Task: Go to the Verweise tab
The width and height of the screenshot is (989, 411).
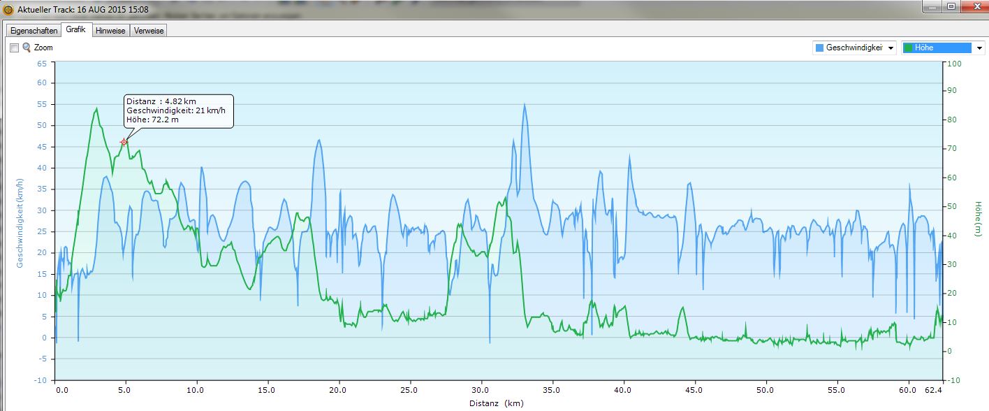Action: point(149,31)
